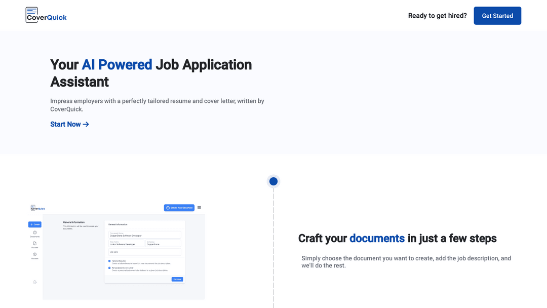547x308 pixels.
Task: Click the Company field showing CopperStone in preview
Action: (x=163, y=243)
